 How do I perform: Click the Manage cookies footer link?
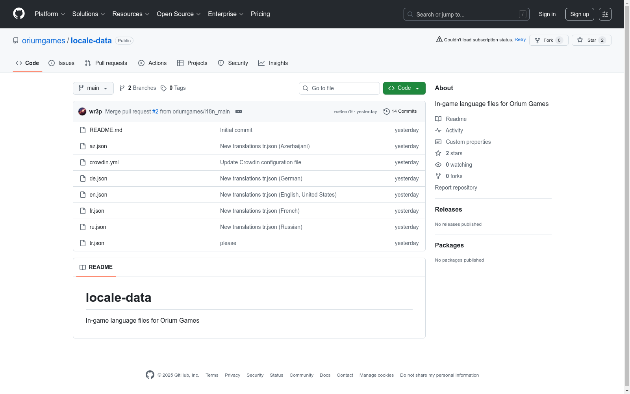click(376, 375)
